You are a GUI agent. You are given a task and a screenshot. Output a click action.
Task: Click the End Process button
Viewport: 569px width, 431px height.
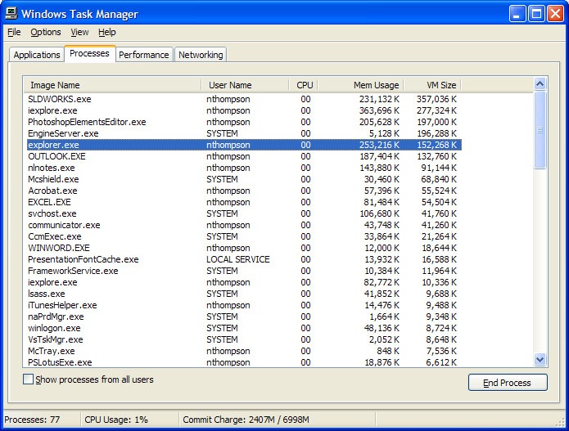508,383
